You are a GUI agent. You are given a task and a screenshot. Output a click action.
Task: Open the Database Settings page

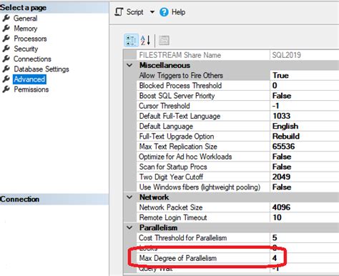click(x=41, y=69)
